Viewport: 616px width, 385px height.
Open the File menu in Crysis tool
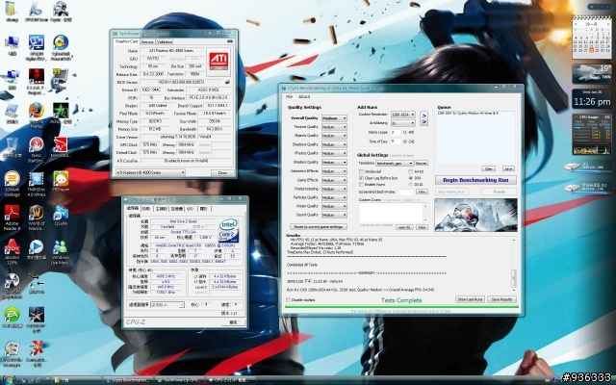pyautogui.click(x=289, y=96)
